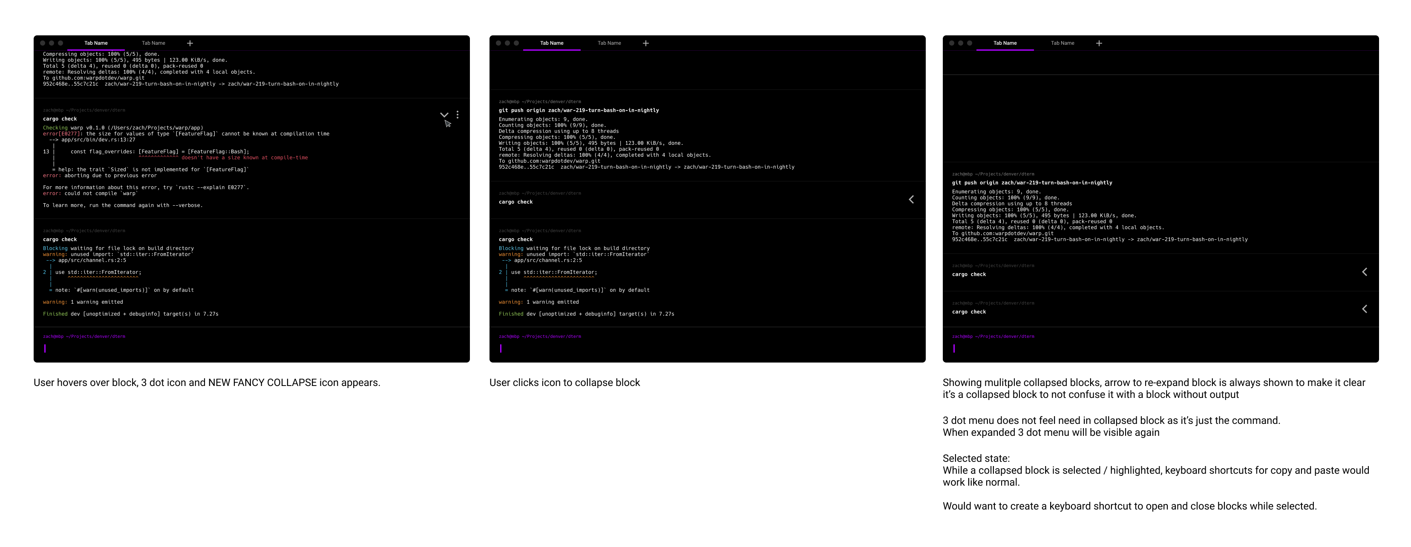
Task: Select the active Tab Name tab in middle window
Action: pyautogui.click(x=552, y=43)
